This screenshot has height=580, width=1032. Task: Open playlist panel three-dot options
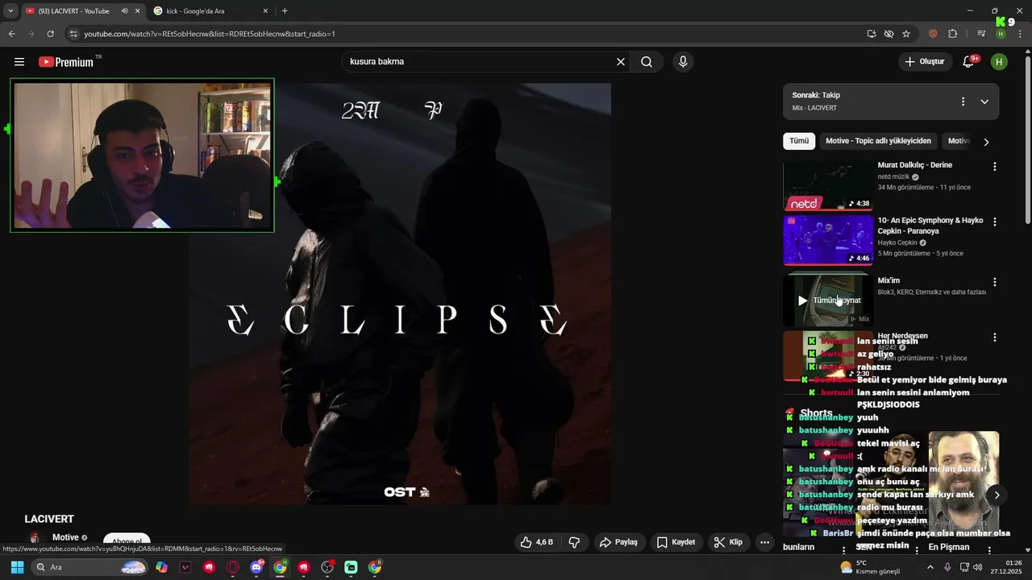(x=963, y=101)
